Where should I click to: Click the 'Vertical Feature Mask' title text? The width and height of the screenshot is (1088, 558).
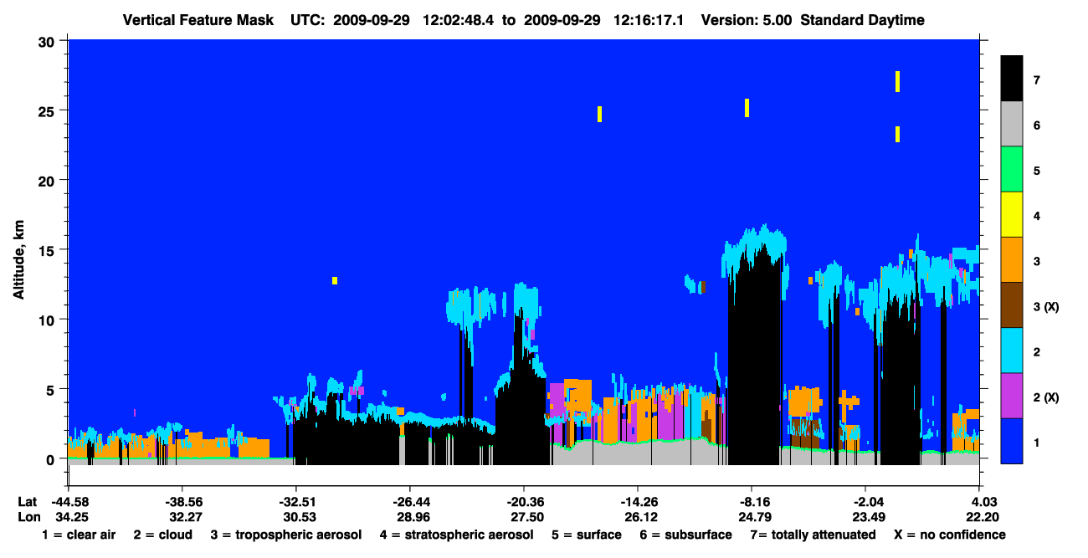point(198,20)
